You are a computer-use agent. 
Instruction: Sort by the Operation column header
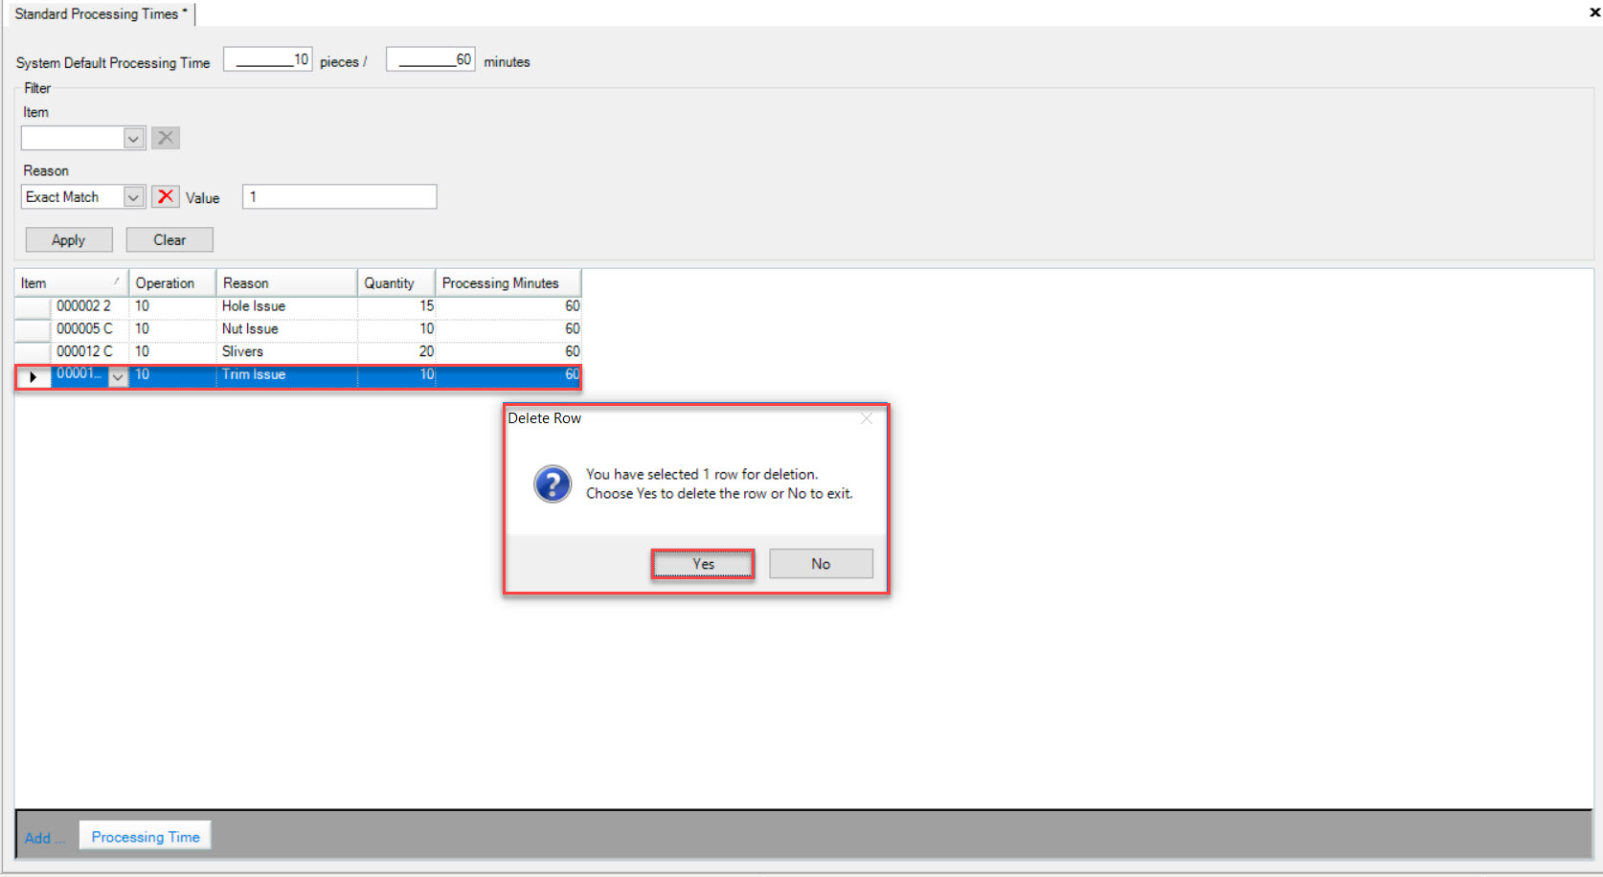[x=172, y=282]
